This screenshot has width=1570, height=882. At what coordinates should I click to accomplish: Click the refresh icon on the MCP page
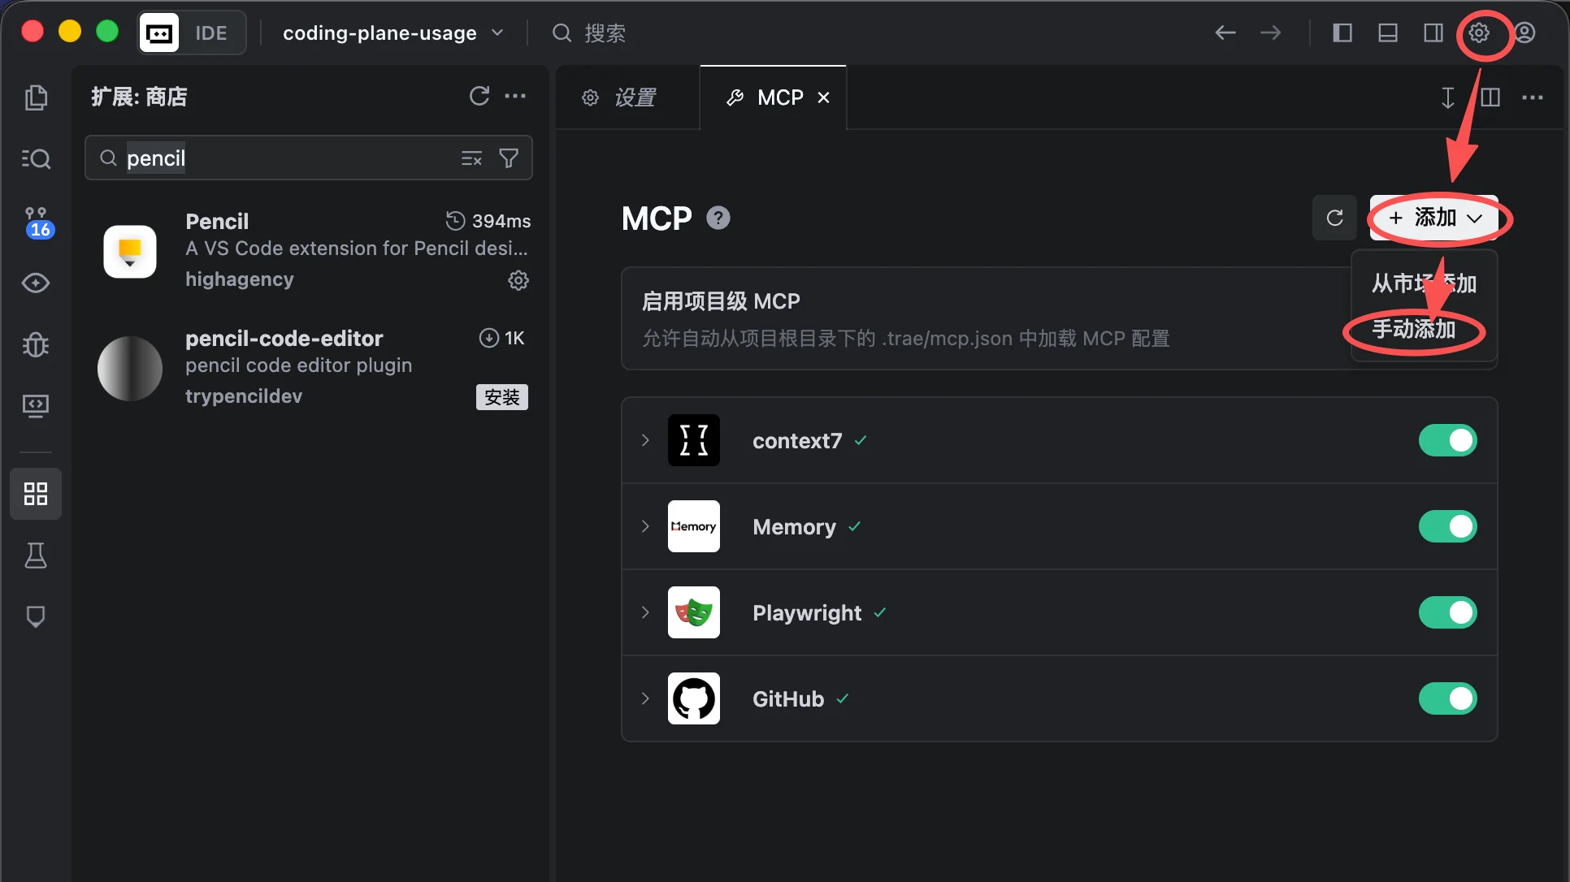[1334, 218]
